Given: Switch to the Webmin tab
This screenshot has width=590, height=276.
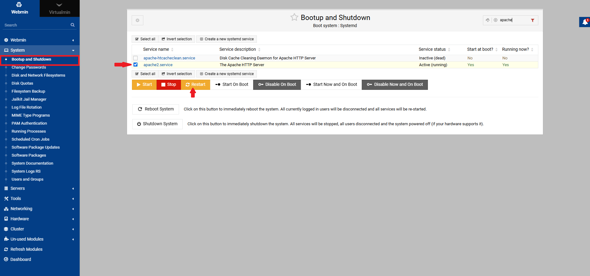Looking at the screenshot, I should pyautogui.click(x=20, y=8).
